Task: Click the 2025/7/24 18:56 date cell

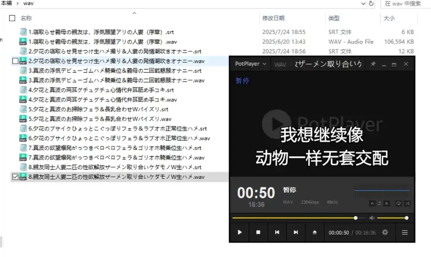Action: click(284, 51)
